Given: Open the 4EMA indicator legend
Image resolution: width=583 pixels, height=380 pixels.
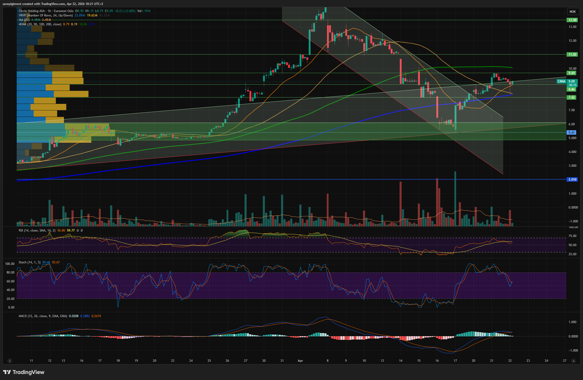Looking at the screenshot, I should tap(40, 24).
